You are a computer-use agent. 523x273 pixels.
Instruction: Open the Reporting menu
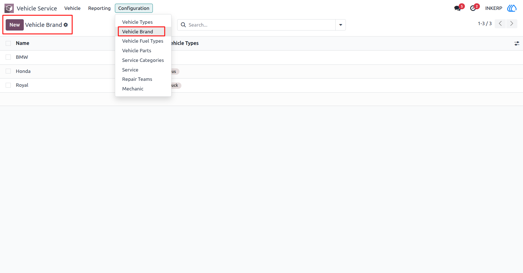99,8
